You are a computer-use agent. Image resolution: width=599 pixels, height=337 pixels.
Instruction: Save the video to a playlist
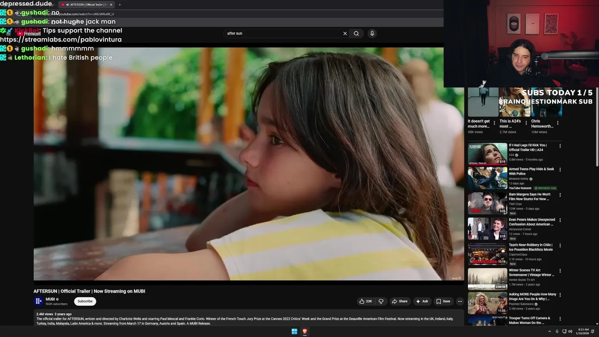[443, 301]
